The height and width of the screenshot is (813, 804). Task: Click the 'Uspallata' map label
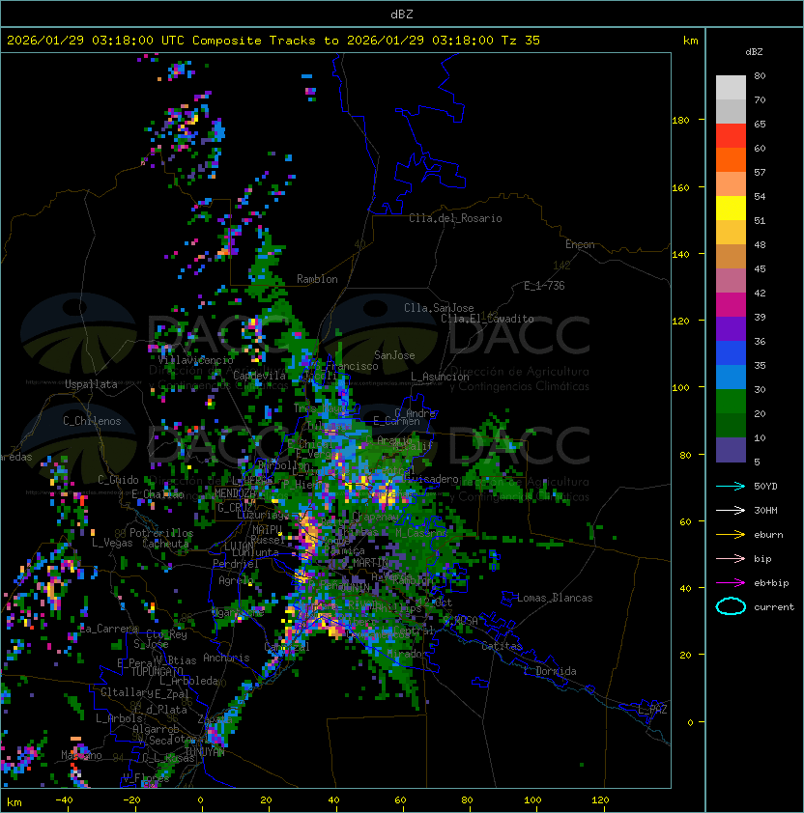coord(91,384)
